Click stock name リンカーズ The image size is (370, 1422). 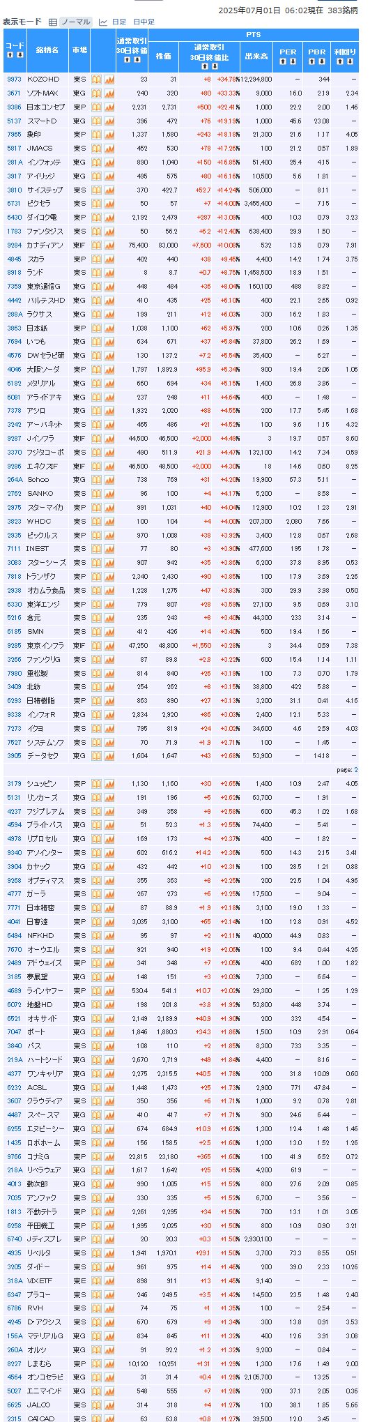click(42, 798)
